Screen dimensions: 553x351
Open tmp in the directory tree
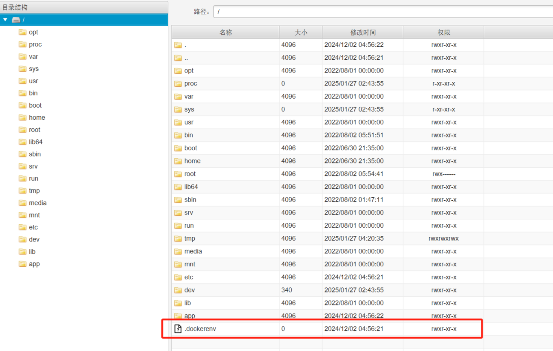(x=34, y=191)
